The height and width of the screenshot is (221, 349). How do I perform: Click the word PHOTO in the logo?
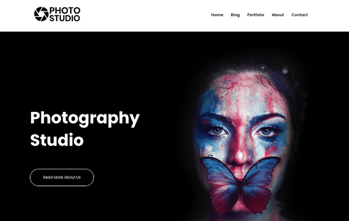tap(65, 10)
